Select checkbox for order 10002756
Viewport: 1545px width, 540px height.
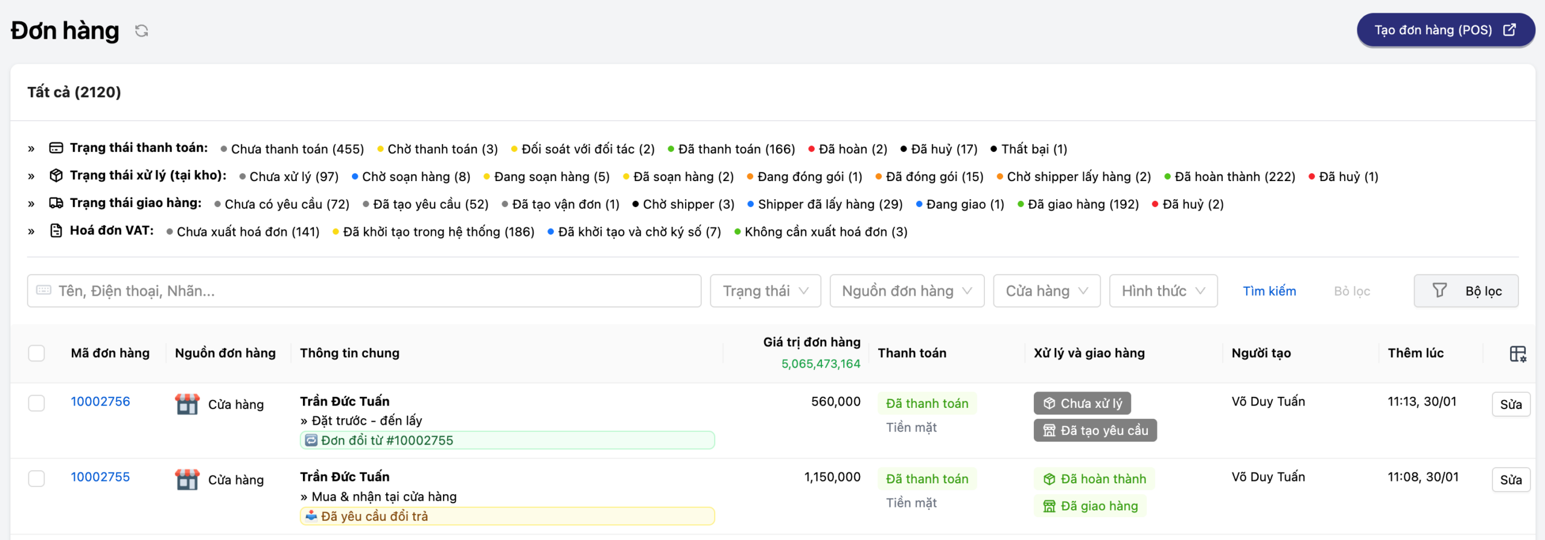click(37, 403)
